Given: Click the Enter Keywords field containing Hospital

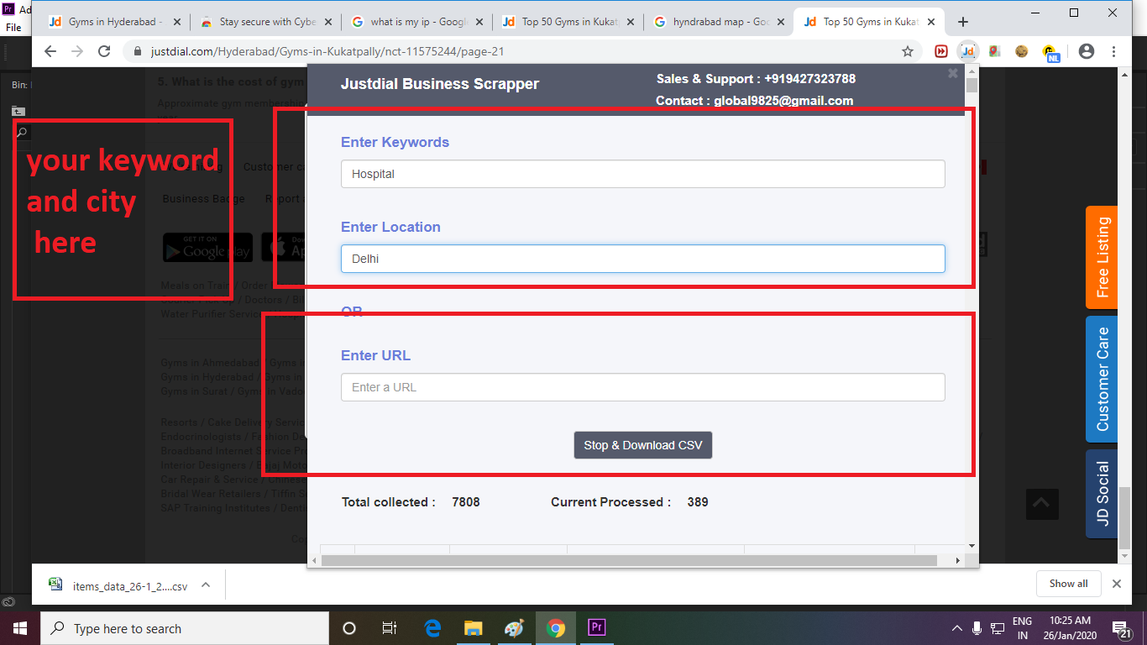Looking at the screenshot, I should click(x=642, y=174).
